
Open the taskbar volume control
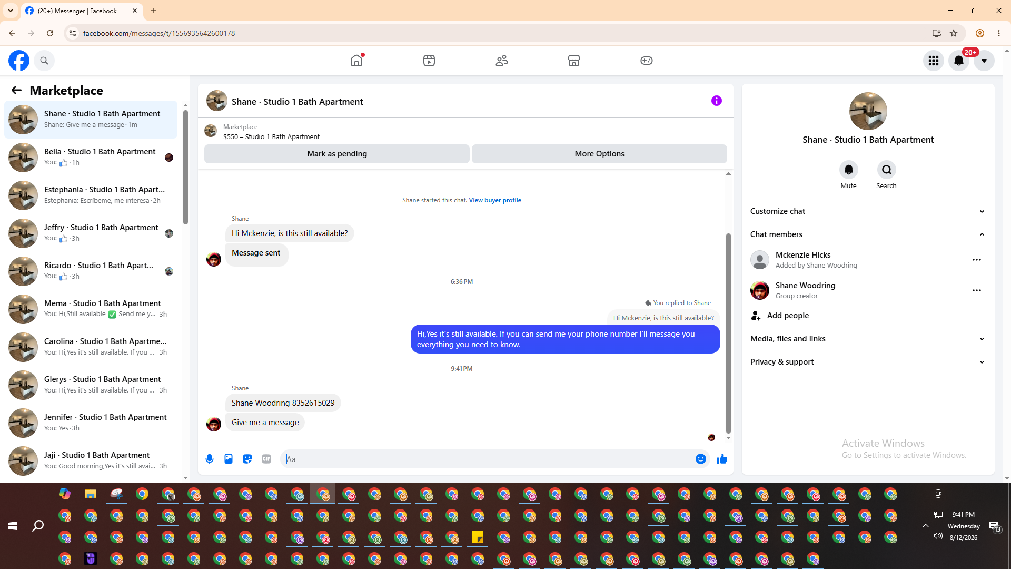coord(938,536)
